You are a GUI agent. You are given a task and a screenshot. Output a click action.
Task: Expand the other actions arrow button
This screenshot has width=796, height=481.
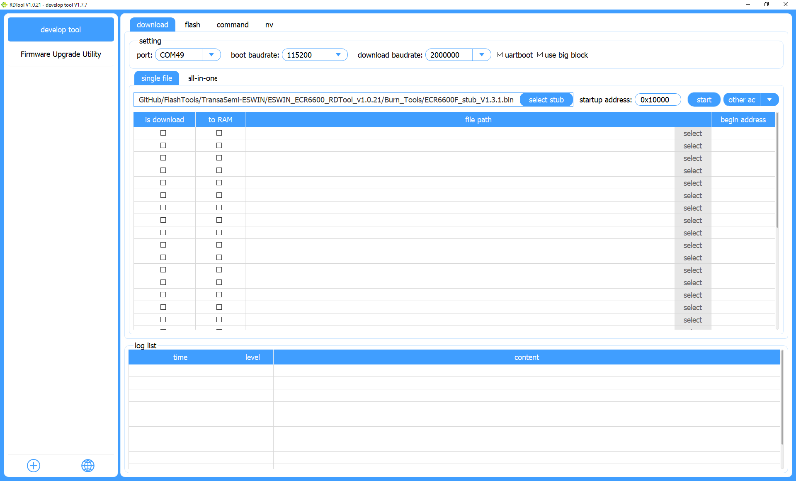click(769, 100)
